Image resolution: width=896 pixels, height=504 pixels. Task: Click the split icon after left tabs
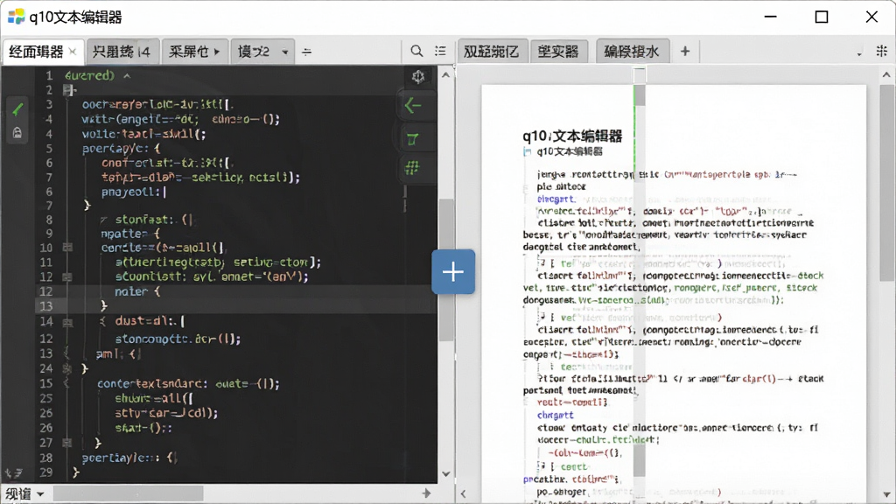[x=307, y=52]
